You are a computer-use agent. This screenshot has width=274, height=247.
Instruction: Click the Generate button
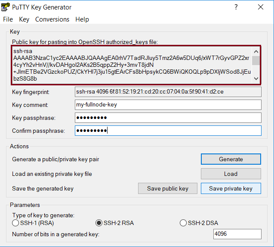pos(231,159)
